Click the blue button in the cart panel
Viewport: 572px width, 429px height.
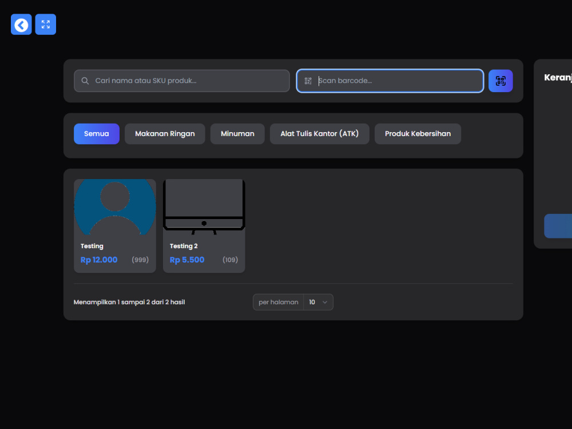[558, 226]
